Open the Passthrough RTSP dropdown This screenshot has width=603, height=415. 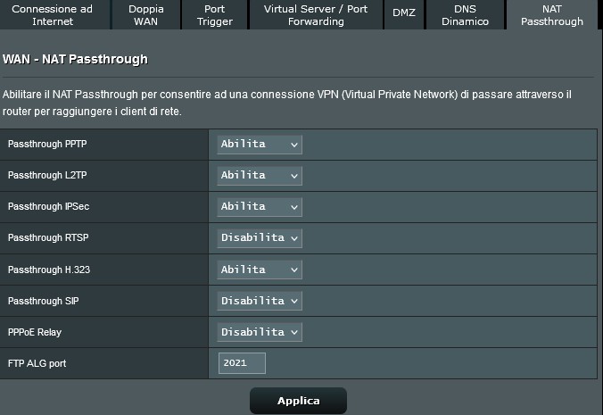260,238
